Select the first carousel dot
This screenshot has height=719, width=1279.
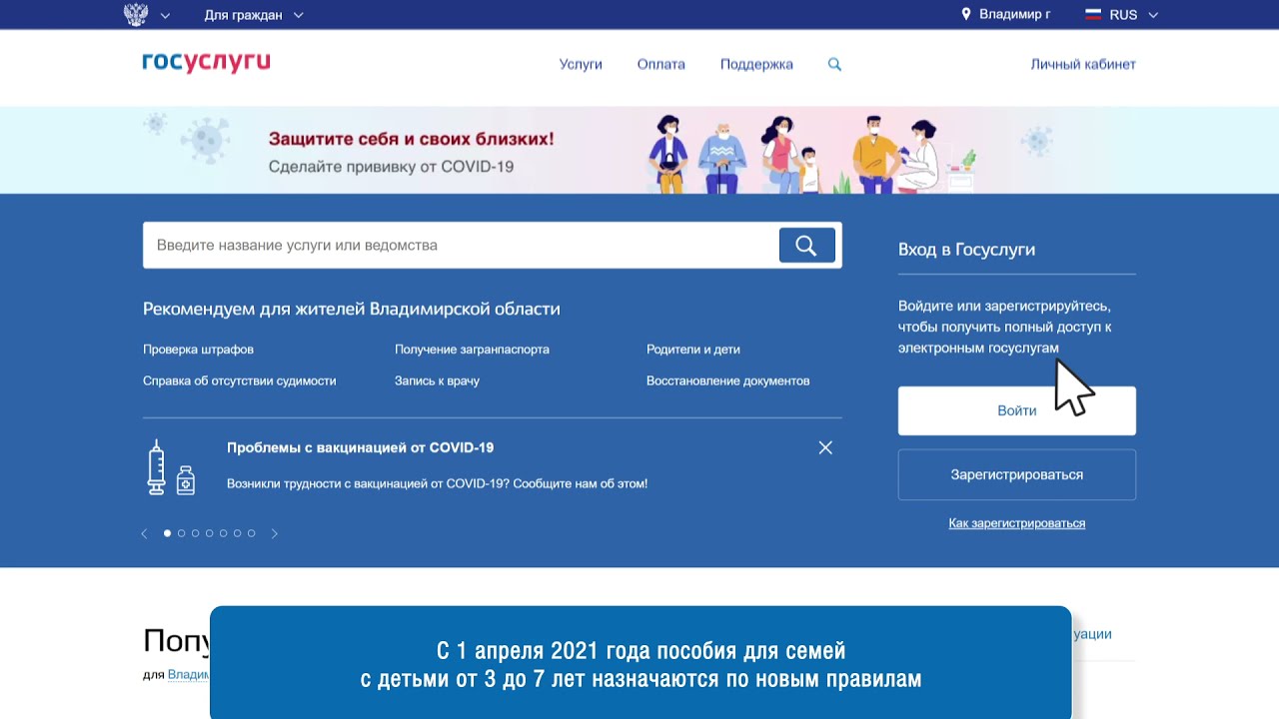pyautogui.click(x=167, y=533)
